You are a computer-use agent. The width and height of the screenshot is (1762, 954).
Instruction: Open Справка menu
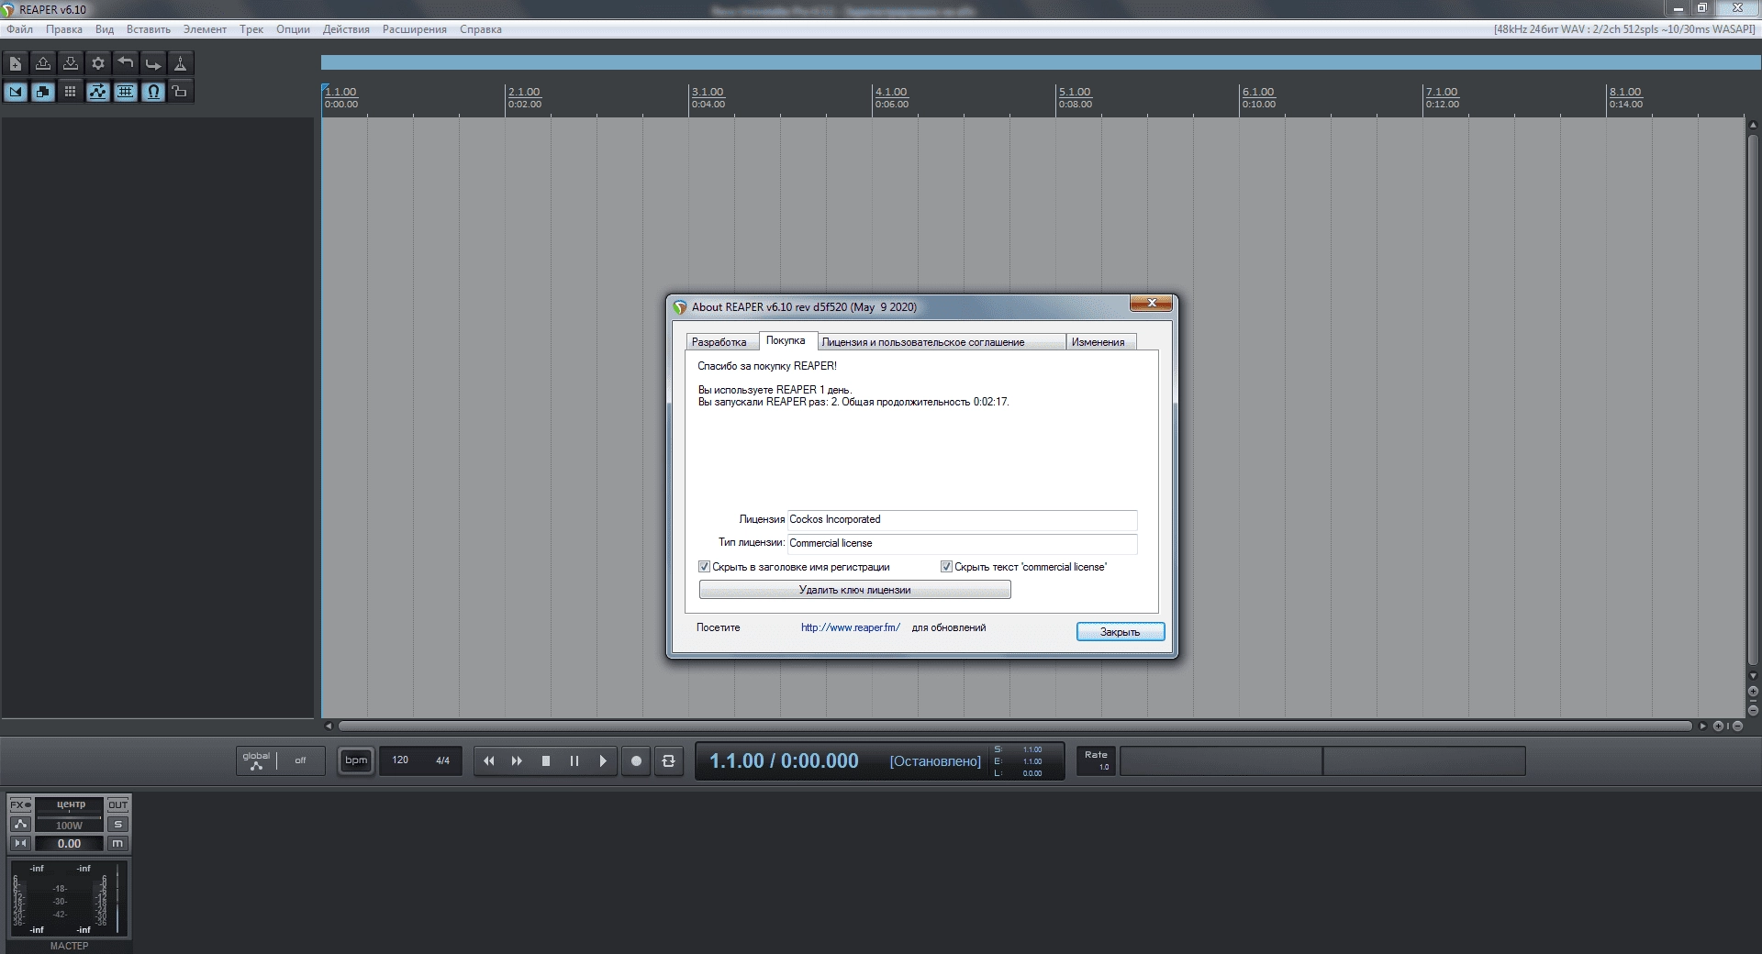[x=481, y=29]
